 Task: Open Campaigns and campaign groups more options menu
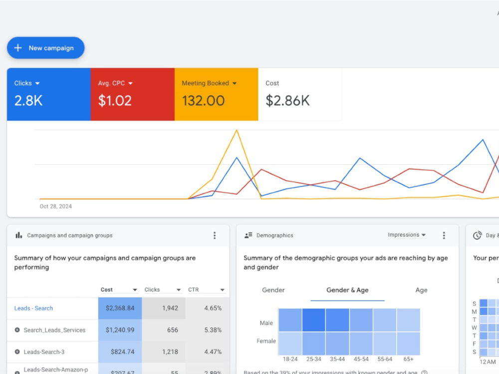click(215, 235)
